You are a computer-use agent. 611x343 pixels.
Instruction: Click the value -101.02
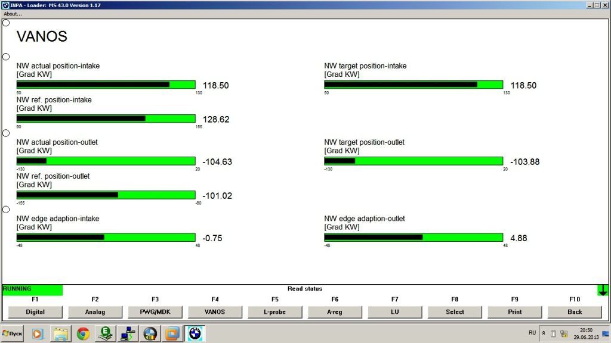click(x=217, y=195)
